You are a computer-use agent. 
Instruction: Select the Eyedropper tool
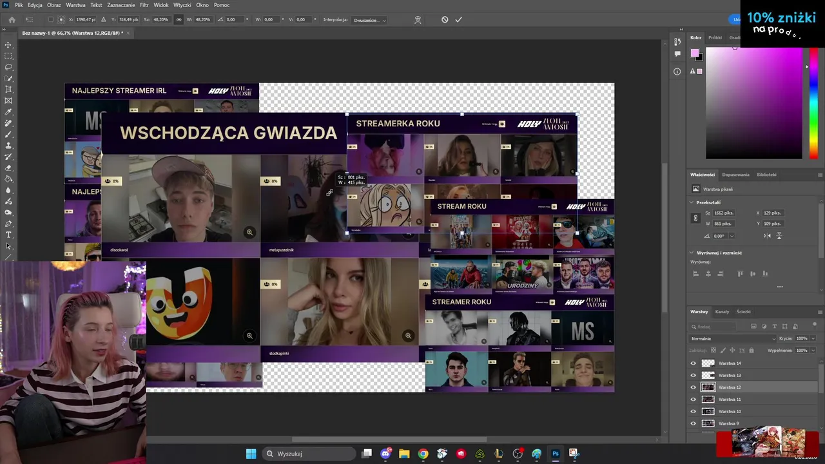8,112
